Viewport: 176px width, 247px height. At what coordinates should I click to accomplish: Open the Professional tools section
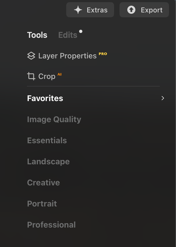(51, 225)
